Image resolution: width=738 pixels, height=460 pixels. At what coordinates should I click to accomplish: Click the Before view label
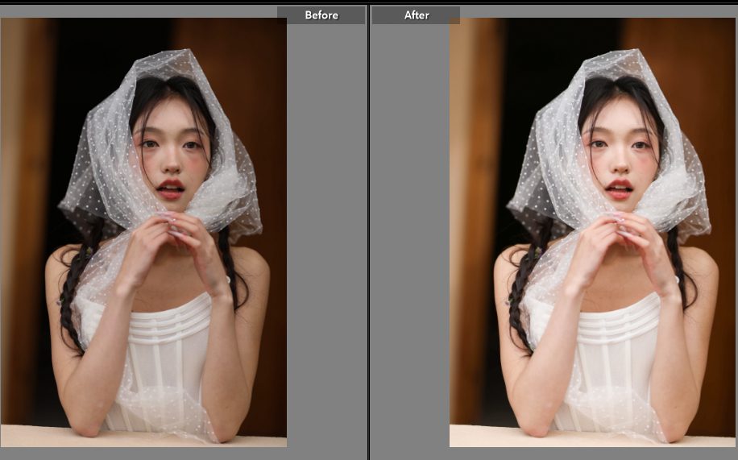(321, 15)
